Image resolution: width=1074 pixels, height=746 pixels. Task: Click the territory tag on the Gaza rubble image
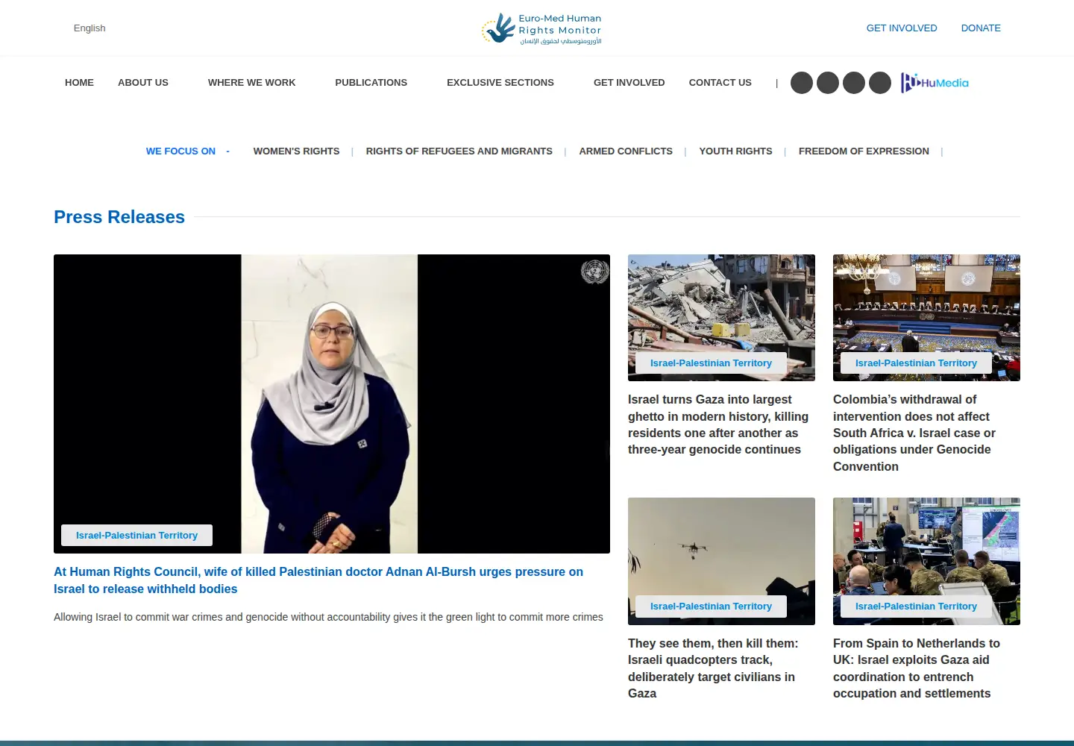[x=711, y=363]
